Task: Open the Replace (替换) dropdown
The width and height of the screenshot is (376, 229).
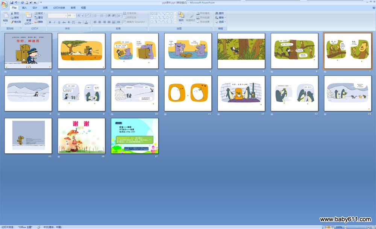Action: point(221,18)
